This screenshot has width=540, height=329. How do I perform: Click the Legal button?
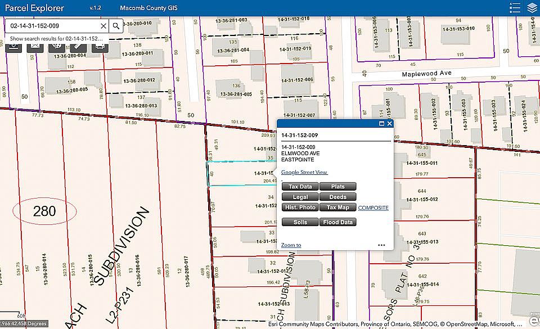(300, 197)
